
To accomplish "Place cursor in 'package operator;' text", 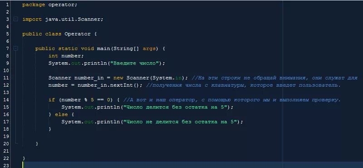I will tap(49, 5).
